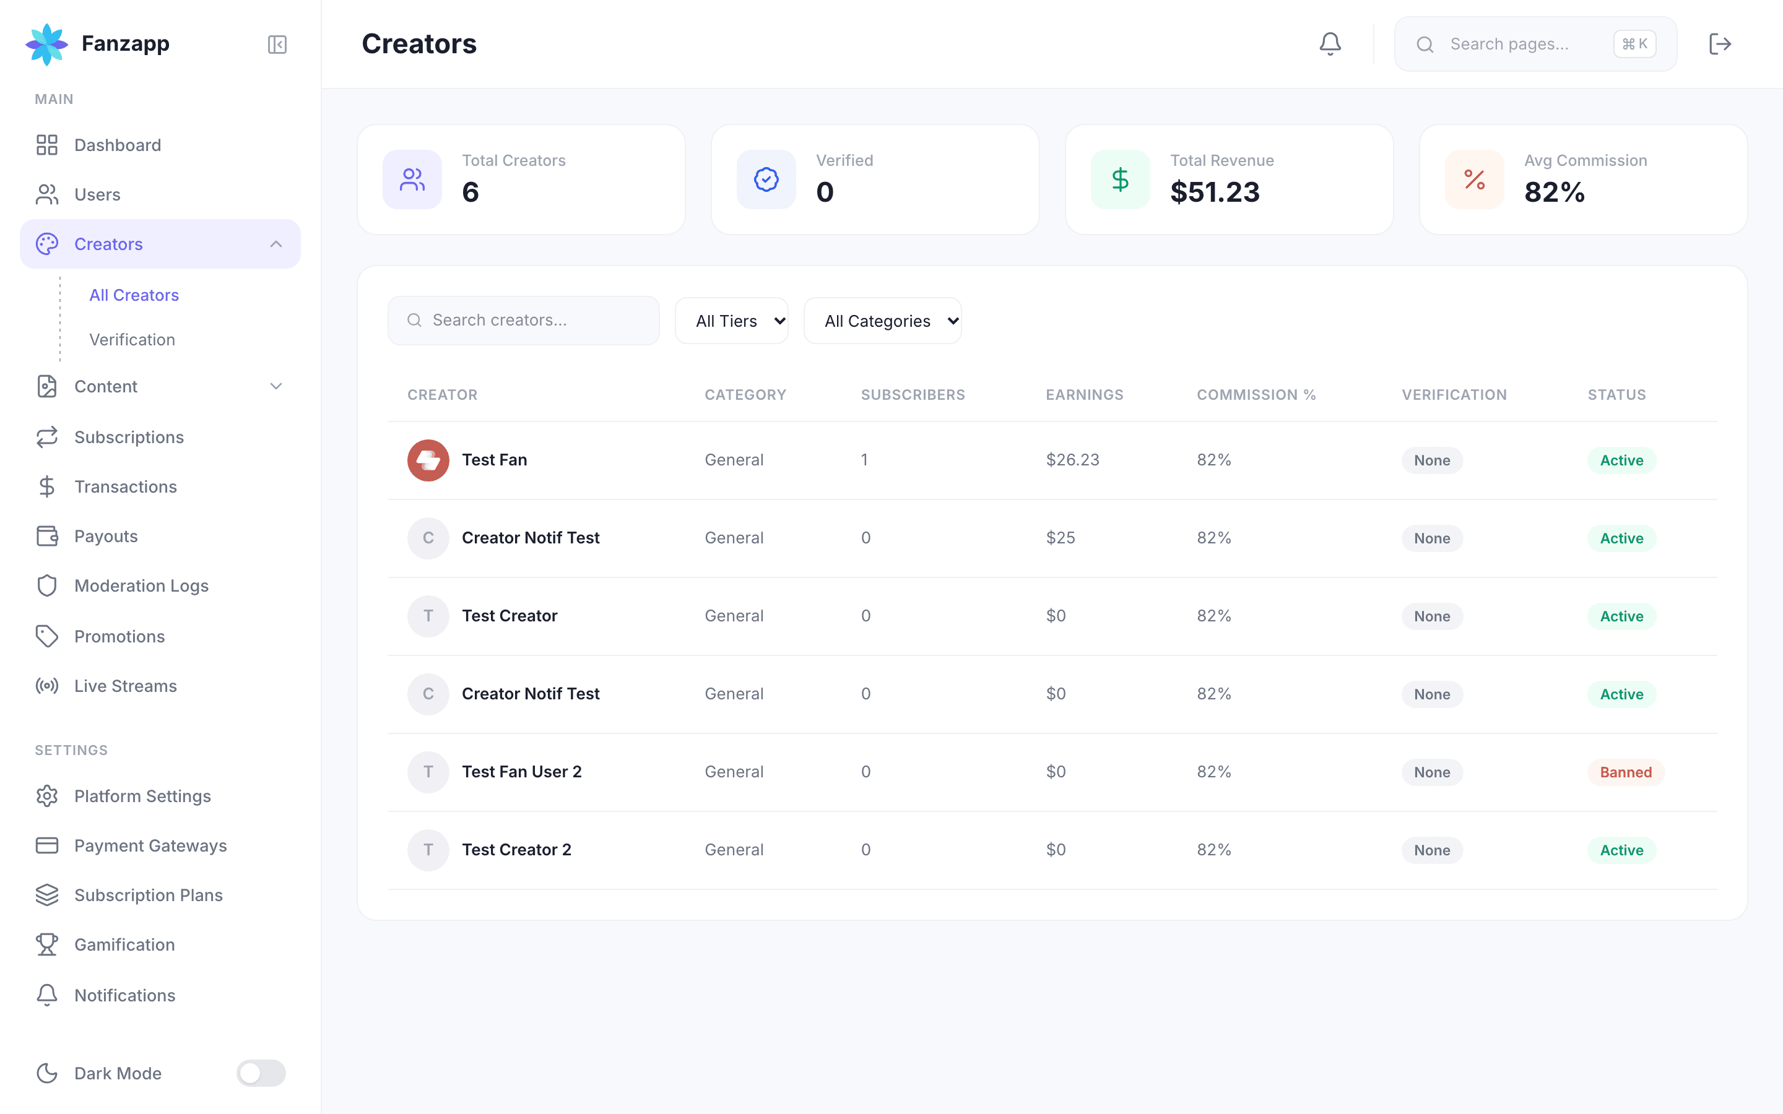Click the Transactions dollar icon

coord(47,486)
